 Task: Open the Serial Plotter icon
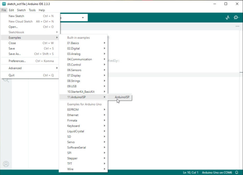(x=227, y=18)
